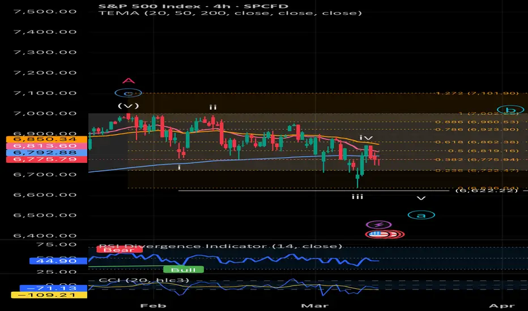Select the 'iv' wave label

click(366, 137)
